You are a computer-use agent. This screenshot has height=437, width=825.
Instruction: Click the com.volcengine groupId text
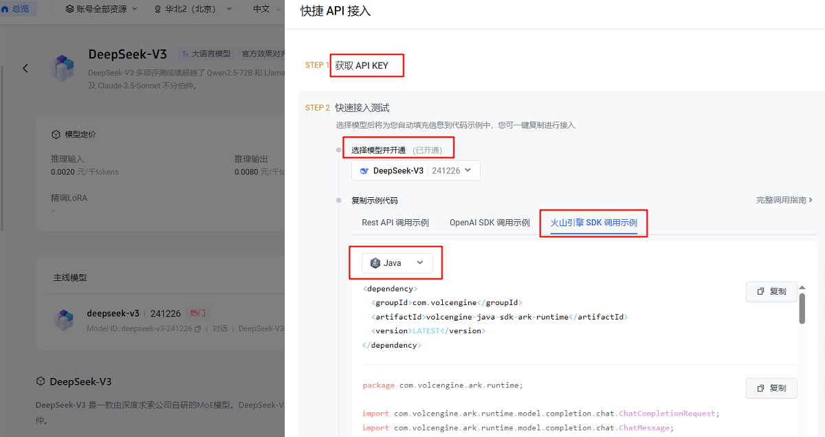tap(444, 302)
